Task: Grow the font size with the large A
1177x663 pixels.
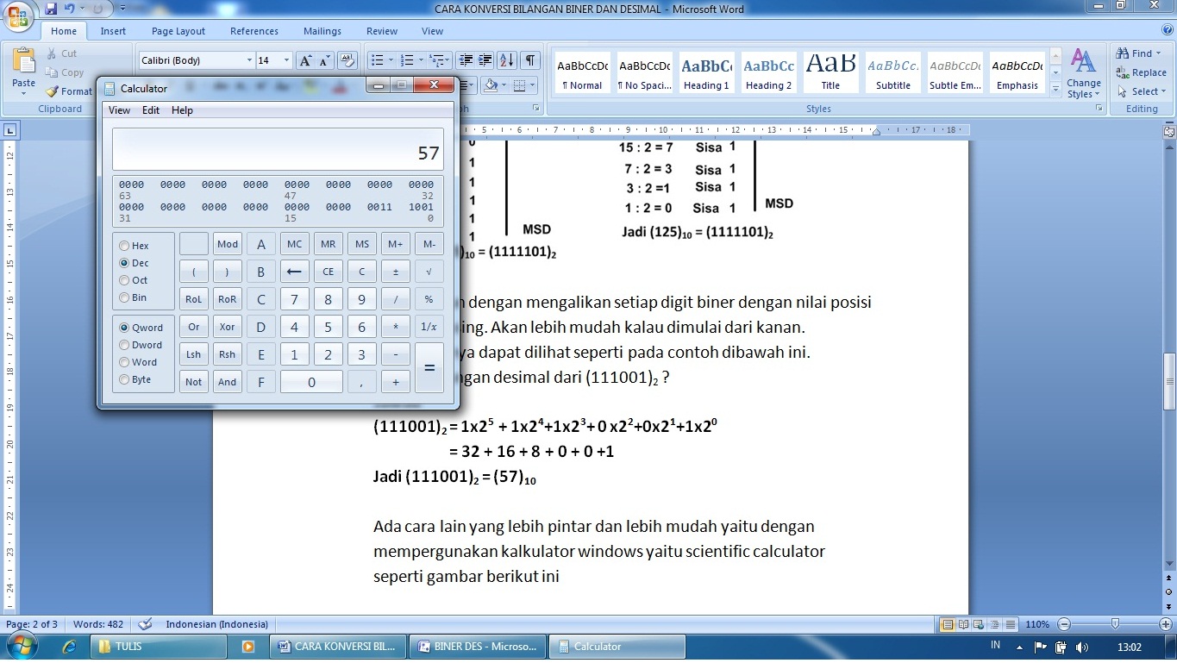Action: (x=305, y=60)
